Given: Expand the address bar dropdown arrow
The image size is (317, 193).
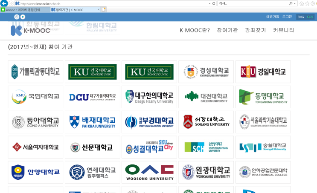Looking at the screenshot, I should coord(209,3).
